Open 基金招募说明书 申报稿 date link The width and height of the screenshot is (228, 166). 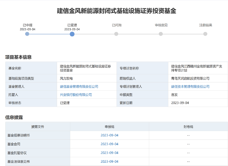coord(109,135)
